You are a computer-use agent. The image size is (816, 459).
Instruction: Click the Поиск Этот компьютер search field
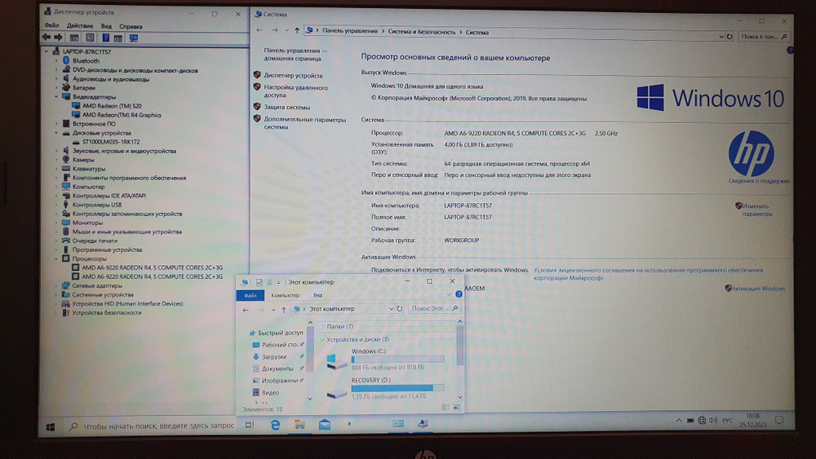point(433,309)
